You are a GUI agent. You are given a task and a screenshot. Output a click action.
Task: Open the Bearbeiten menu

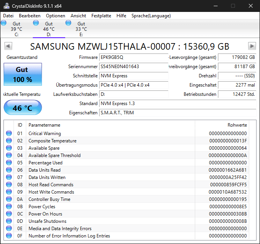click(30, 16)
